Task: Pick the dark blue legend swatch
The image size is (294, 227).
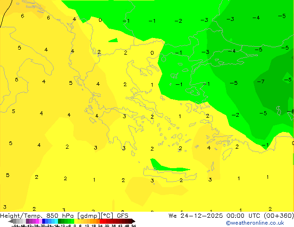Action: tap(44, 221)
